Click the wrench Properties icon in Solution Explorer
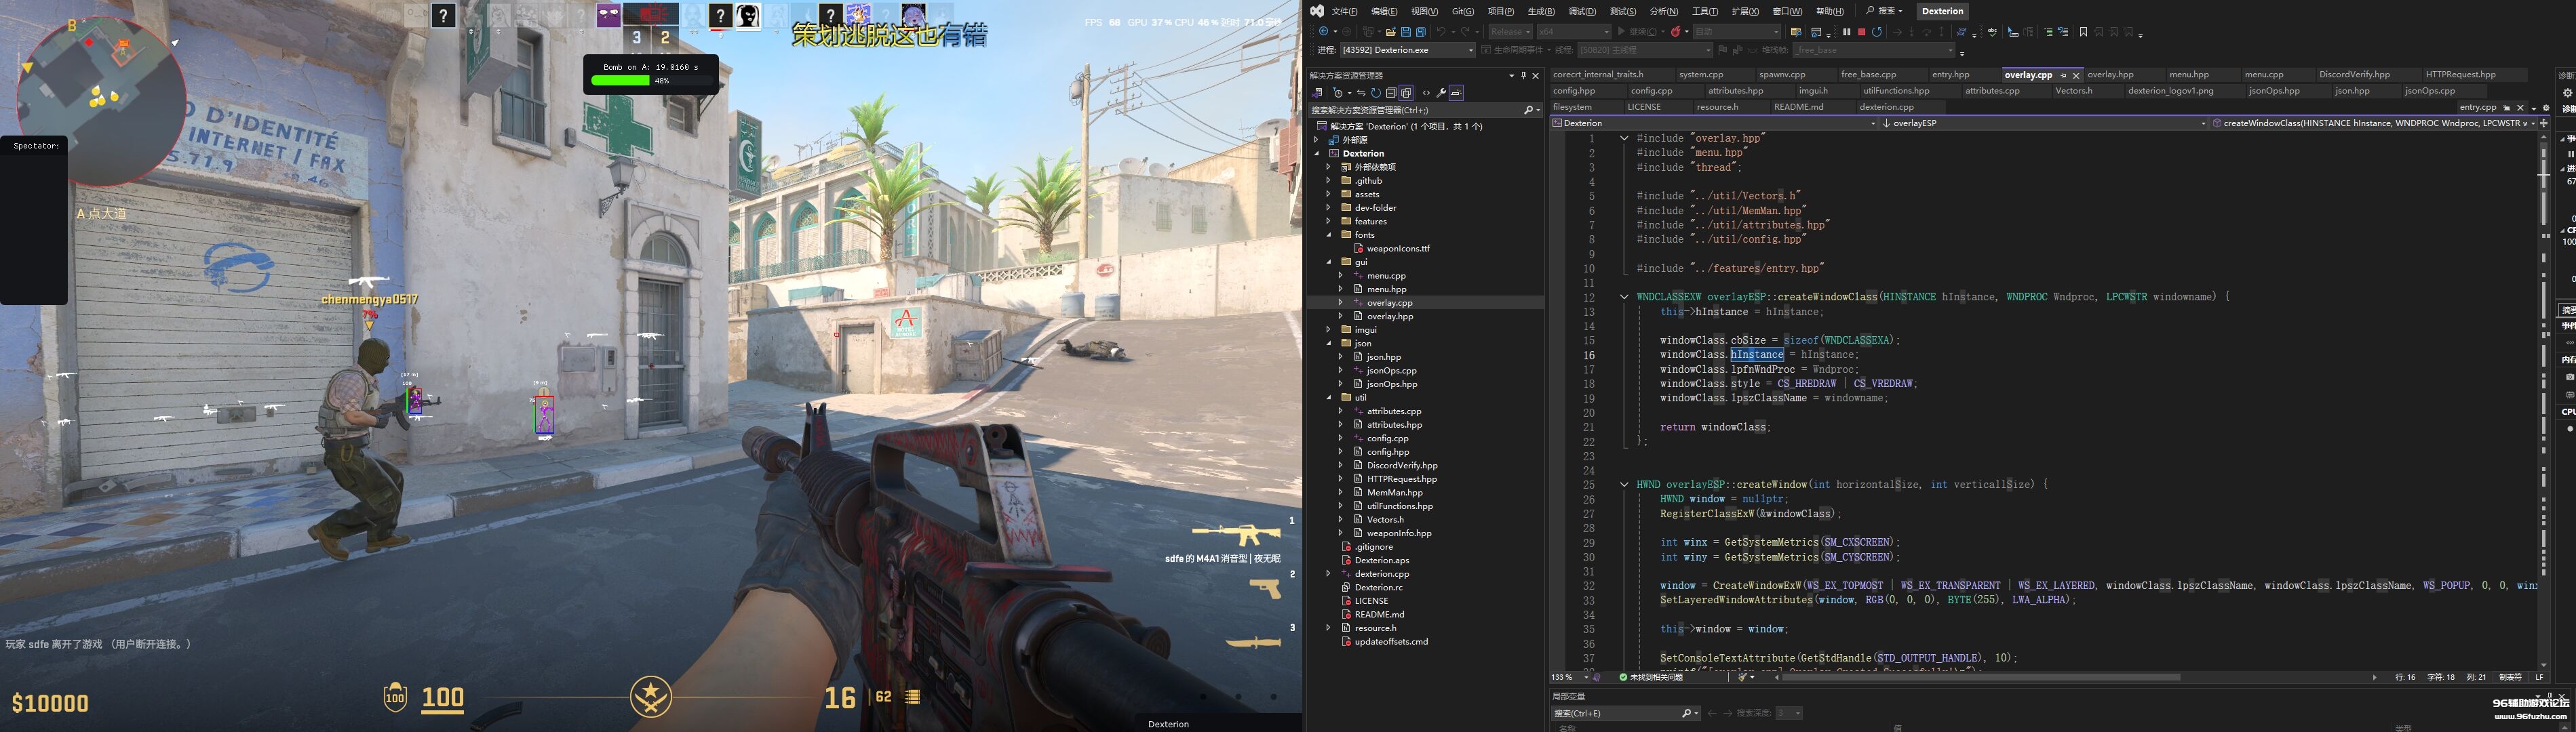 1442,93
